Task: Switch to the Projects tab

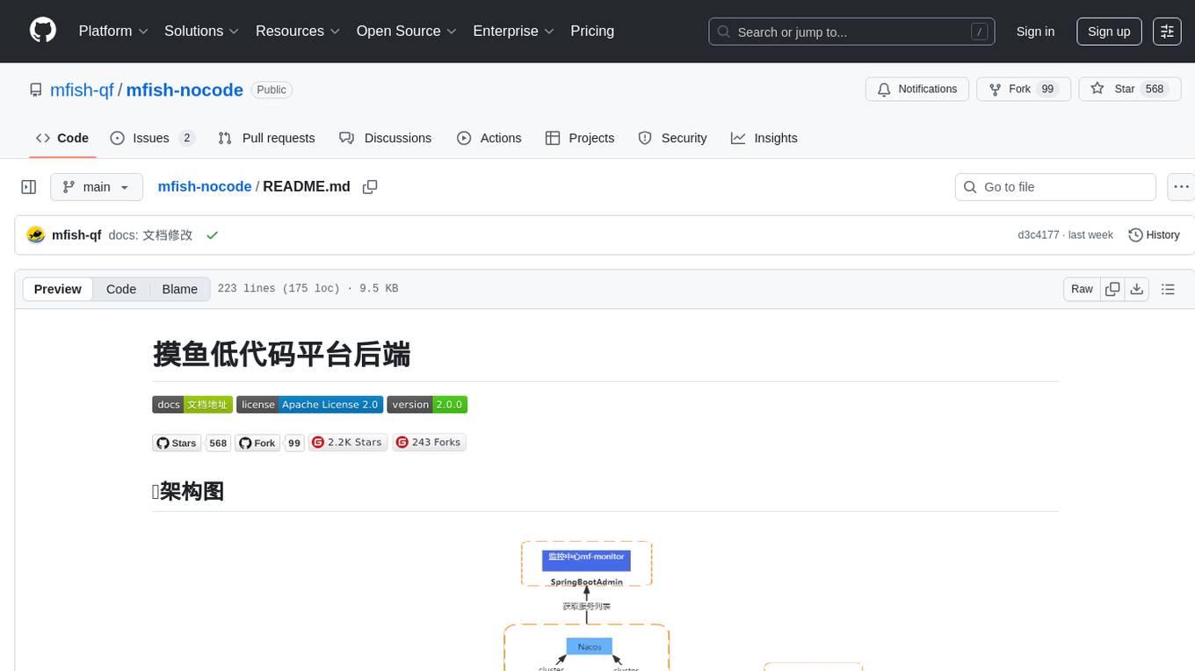Action: pos(580,138)
